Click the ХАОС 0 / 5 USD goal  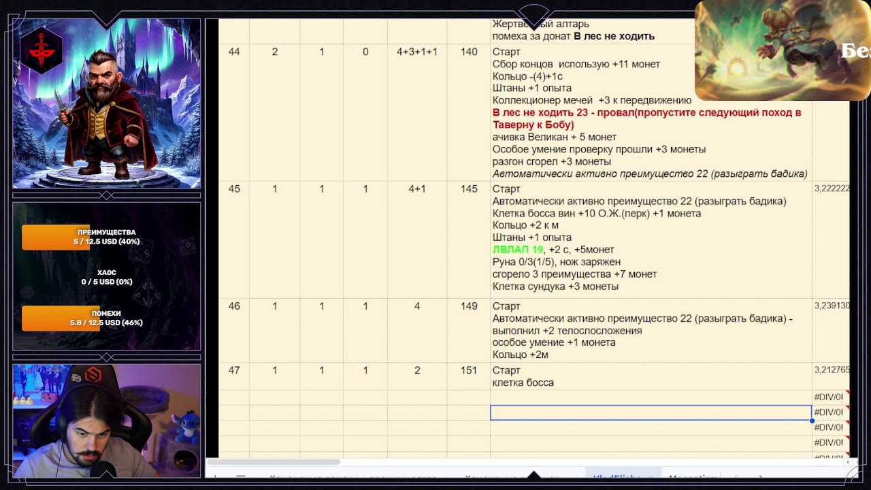coord(107,277)
